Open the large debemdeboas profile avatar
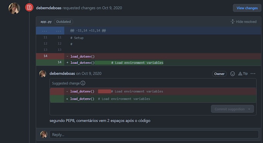This screenshot has width=263, height=143. [14, 8]
